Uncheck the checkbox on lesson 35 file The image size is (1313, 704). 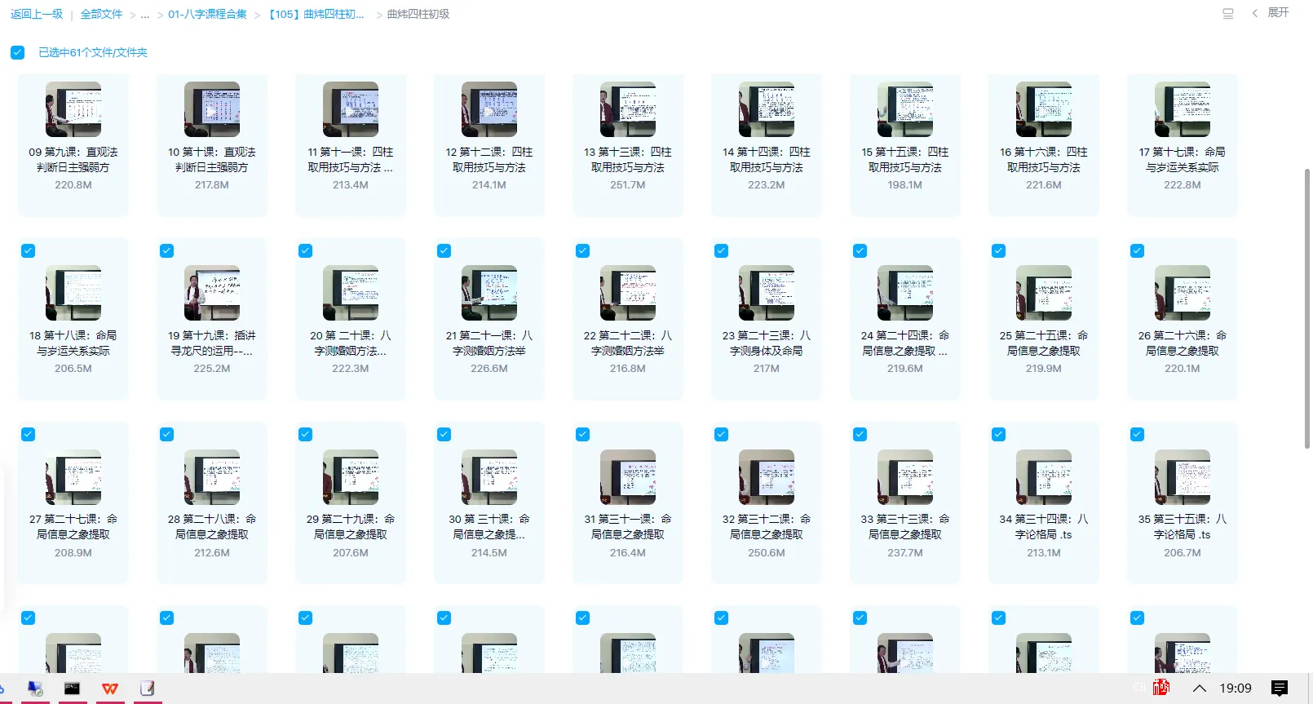point(1138,434)
